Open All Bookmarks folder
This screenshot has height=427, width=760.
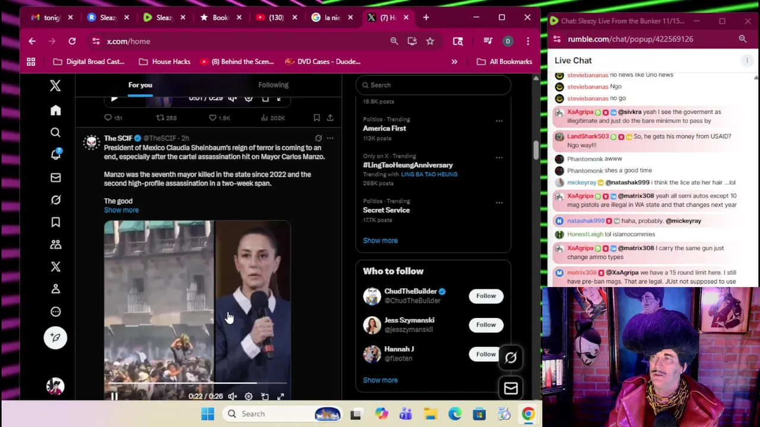(x=504, y=61)
